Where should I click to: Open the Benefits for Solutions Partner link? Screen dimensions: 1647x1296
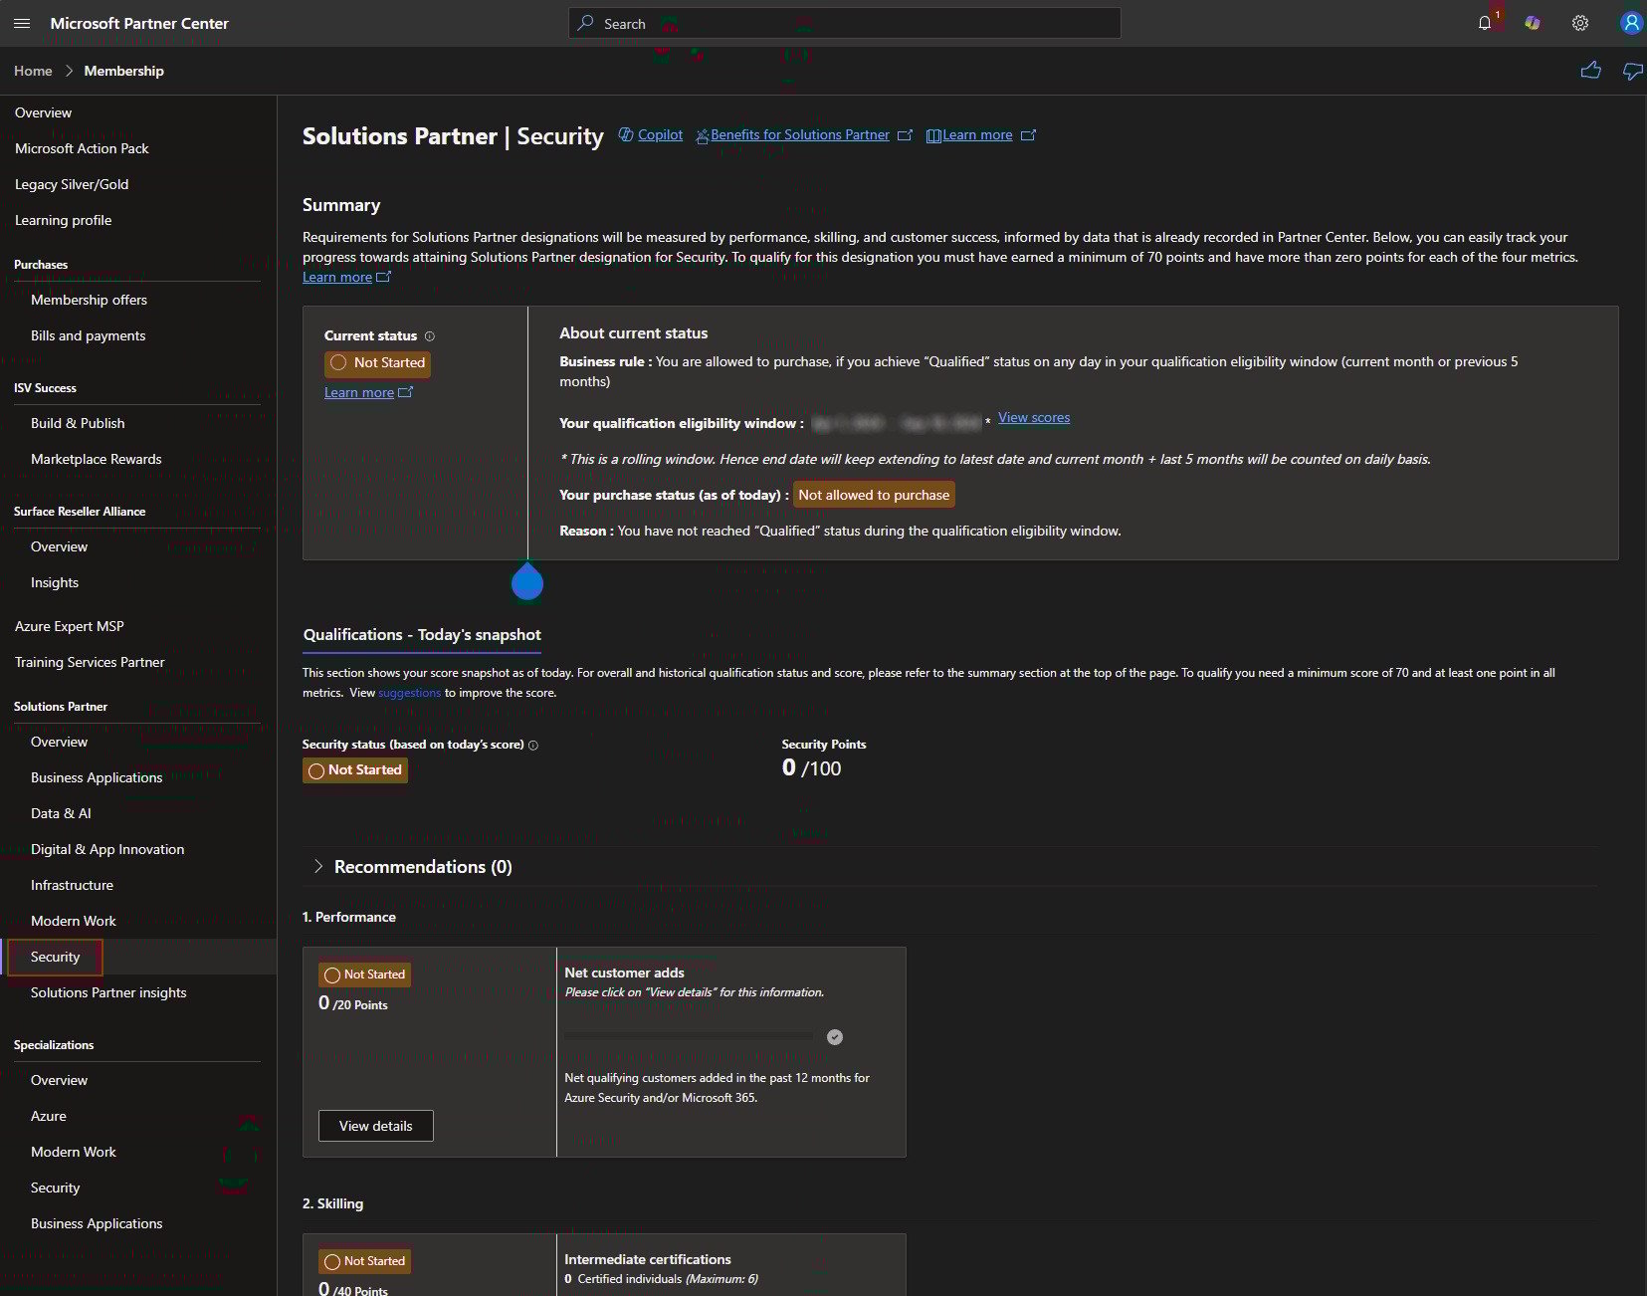click(x=800, y=134)
